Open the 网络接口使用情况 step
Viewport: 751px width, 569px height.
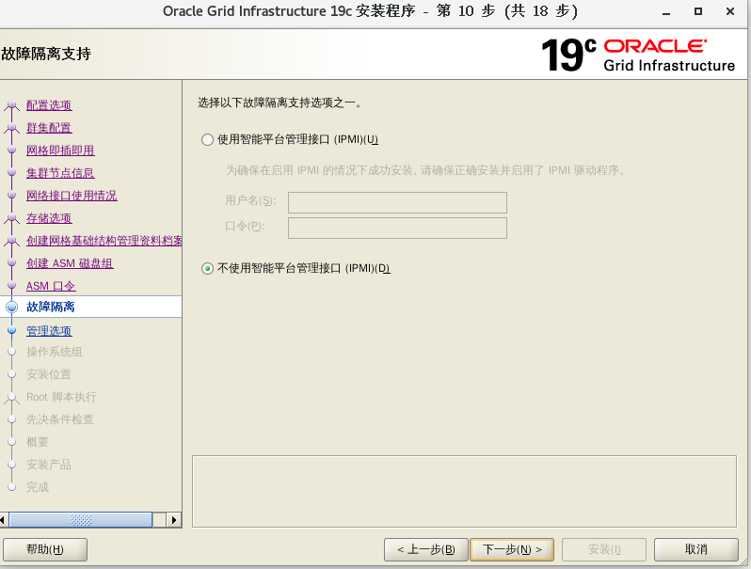coord(72,196)
